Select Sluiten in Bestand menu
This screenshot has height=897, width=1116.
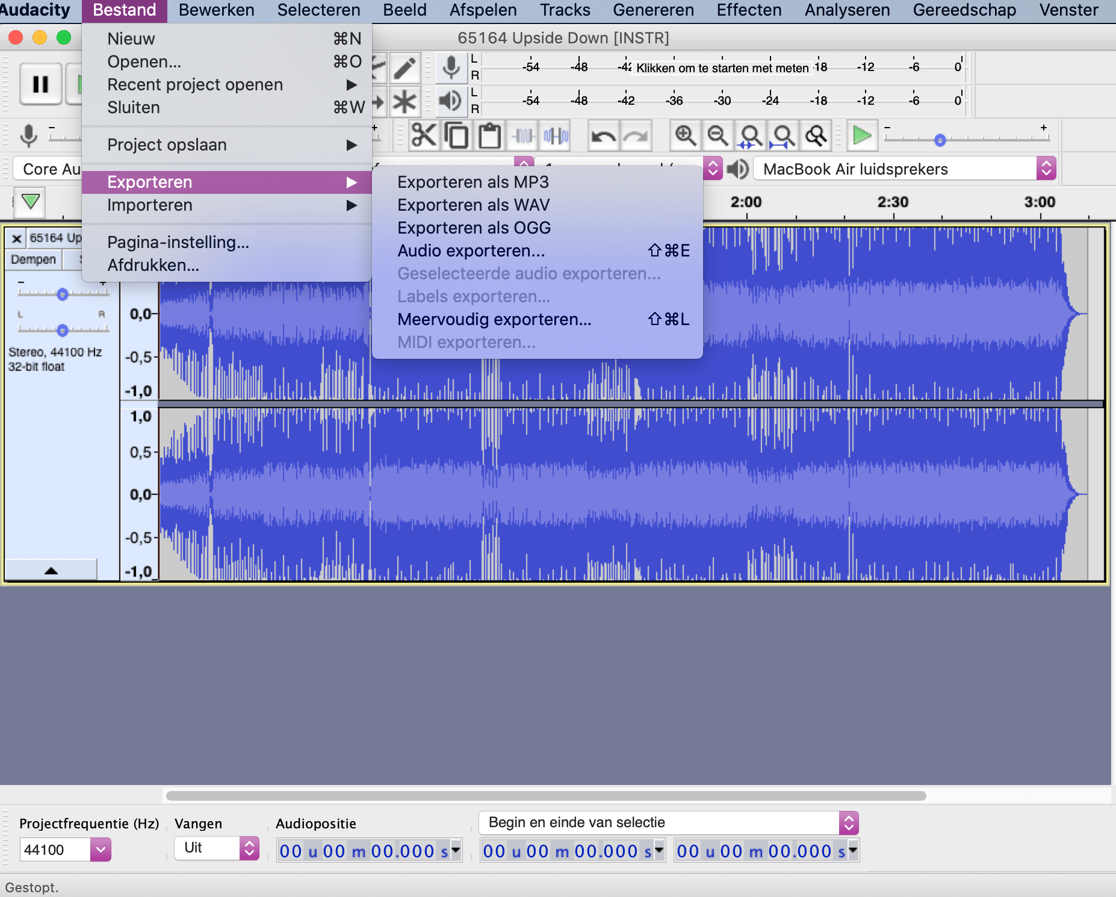point(226,108)
